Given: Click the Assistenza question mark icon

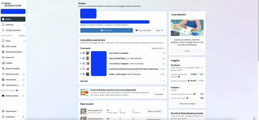Looking at the screenshot, I should coord(3,117).
